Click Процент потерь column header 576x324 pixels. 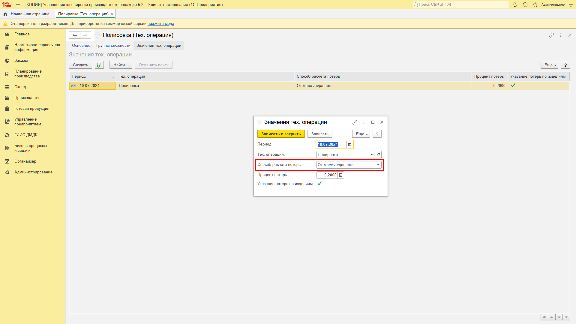(490, 76)
